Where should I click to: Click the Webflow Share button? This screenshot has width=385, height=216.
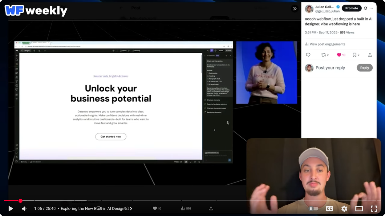[221, 51]
